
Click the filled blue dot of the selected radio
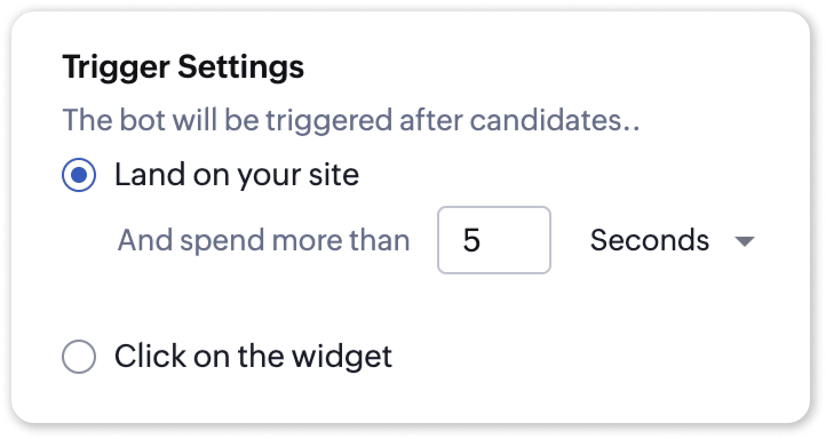(x=78, y=175)
